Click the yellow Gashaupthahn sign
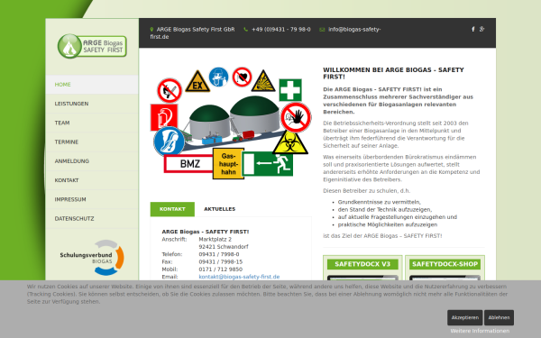 [228, 163]
